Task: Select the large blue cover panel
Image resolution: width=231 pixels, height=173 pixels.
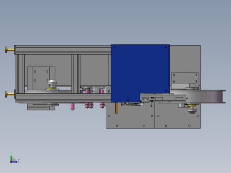Action: (x=140, y=73)
